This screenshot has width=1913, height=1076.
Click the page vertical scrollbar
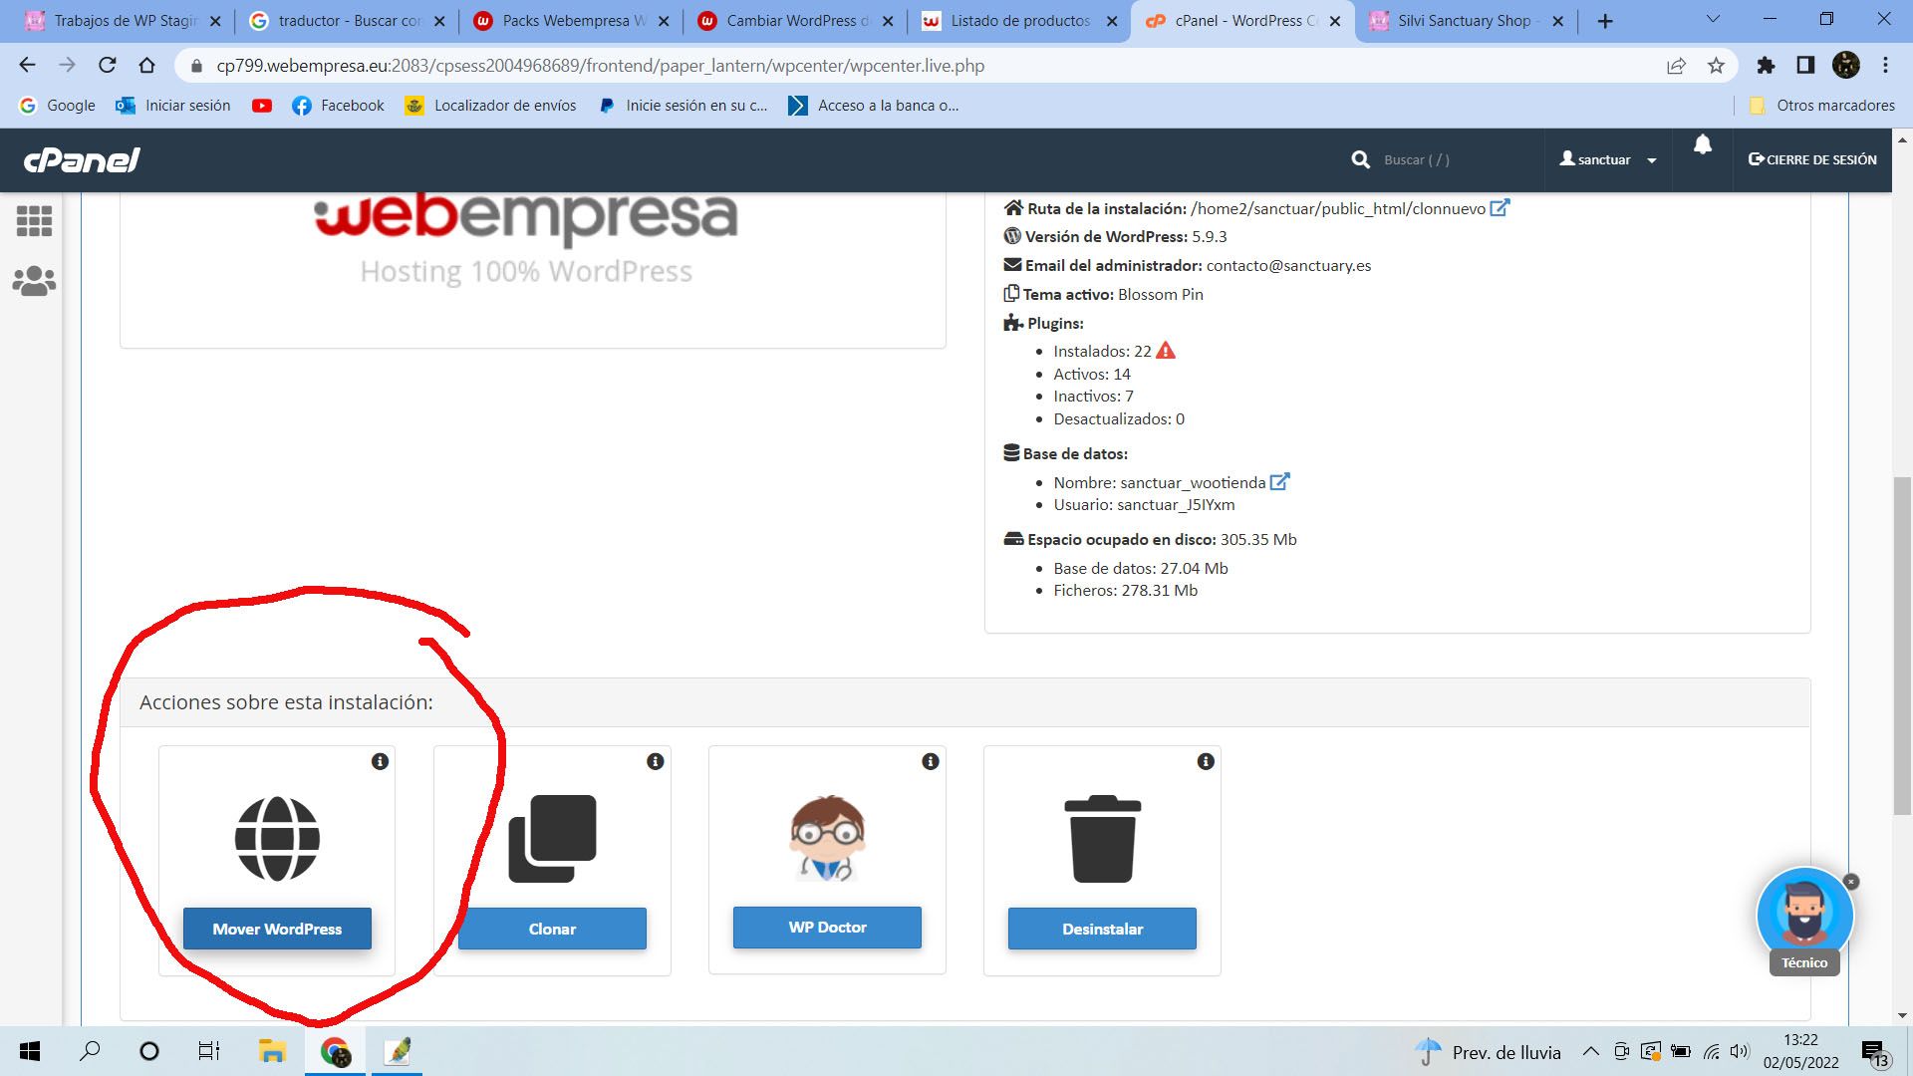pyautogui.click(x=1902, y=646)
